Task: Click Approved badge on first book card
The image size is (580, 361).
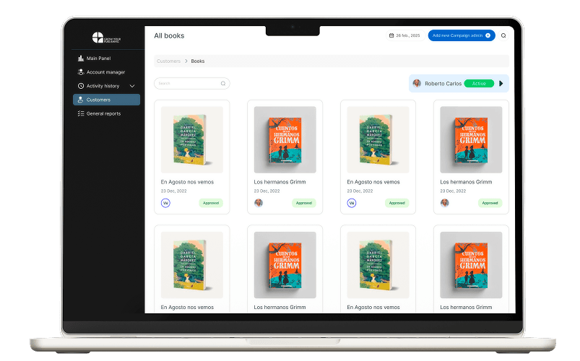Action: [211, 203]
